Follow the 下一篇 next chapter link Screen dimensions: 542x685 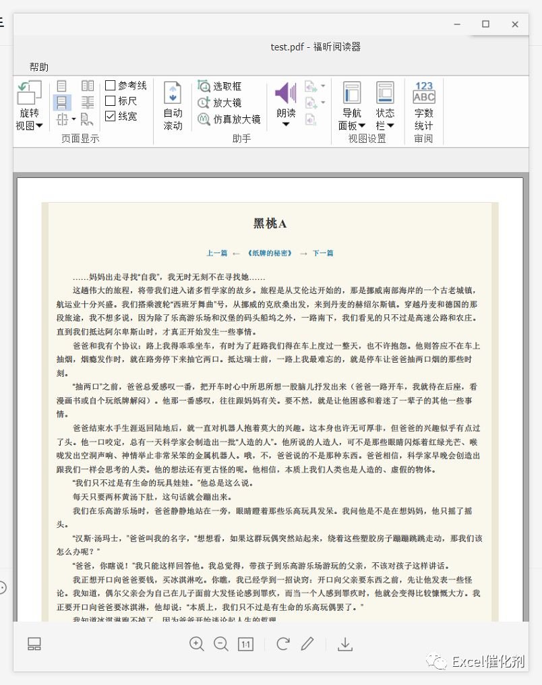pos(323,253)
